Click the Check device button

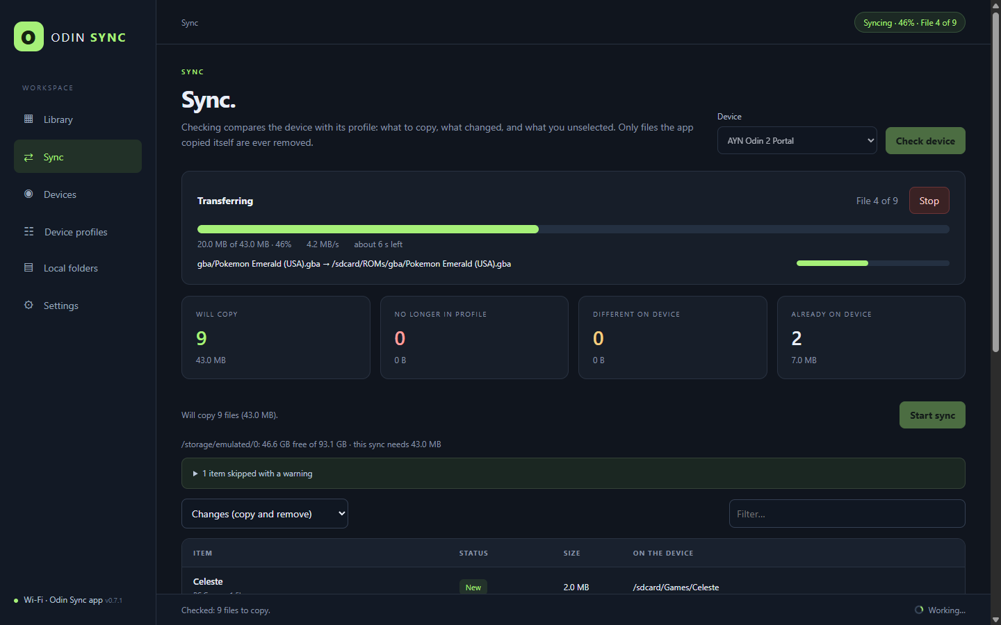click(925, 141)
